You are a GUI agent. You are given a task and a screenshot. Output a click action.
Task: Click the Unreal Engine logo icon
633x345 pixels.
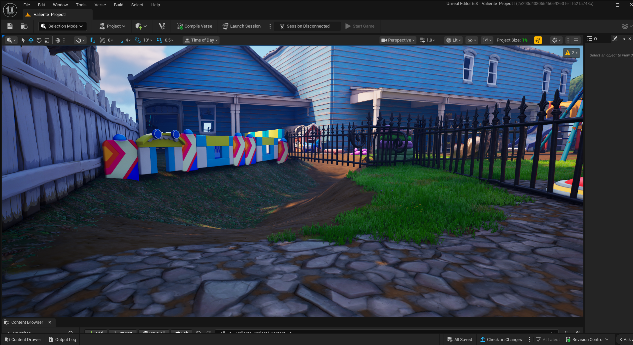[x=10, y=10]
